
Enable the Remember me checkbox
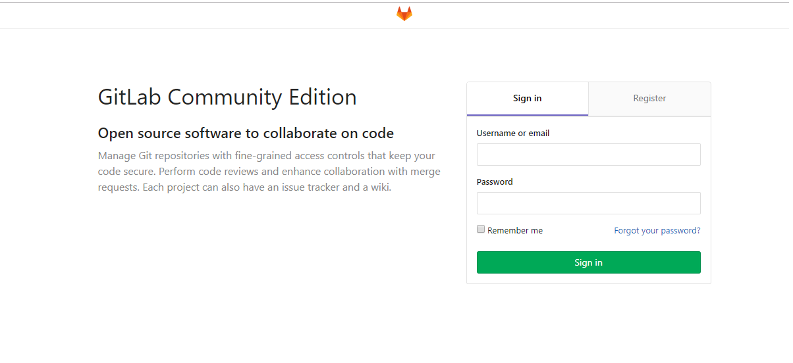tap(481, 230)
